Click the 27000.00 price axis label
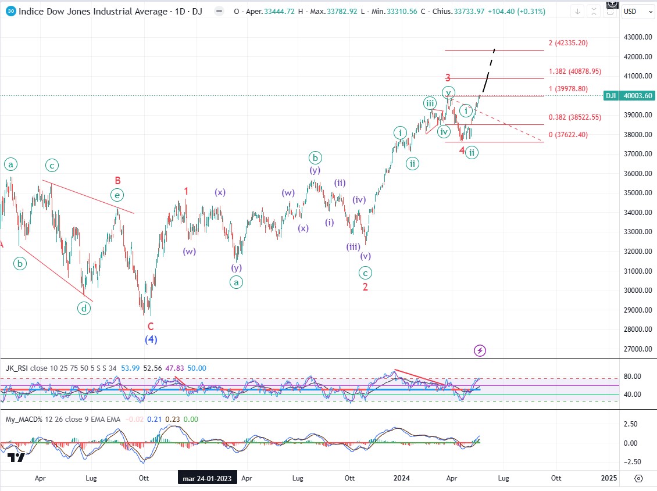This screenshot has width=657, height=491. coord(638,349)
